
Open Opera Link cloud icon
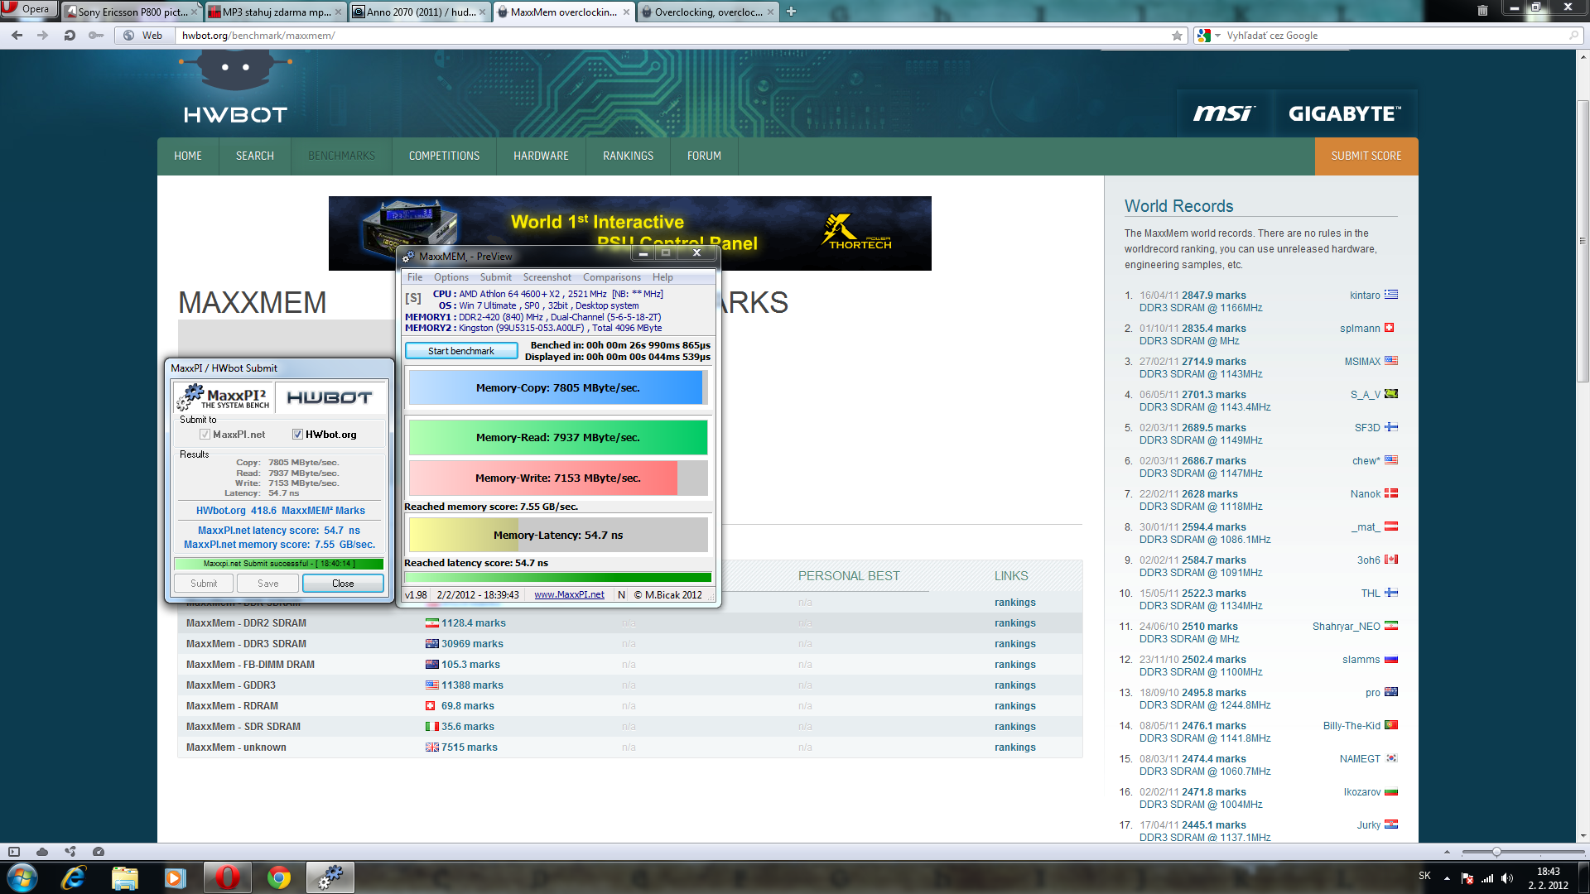pos(42,852)
